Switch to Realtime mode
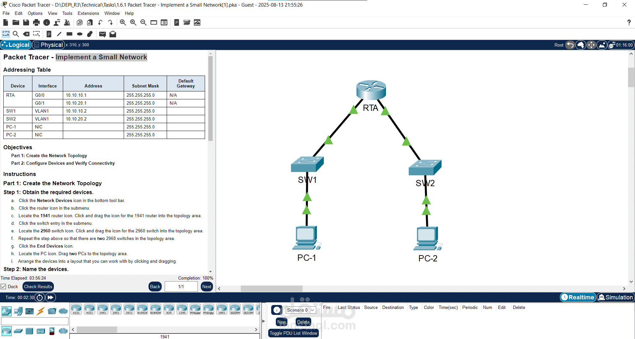The image size is (635, 339). tap(578, 297)
